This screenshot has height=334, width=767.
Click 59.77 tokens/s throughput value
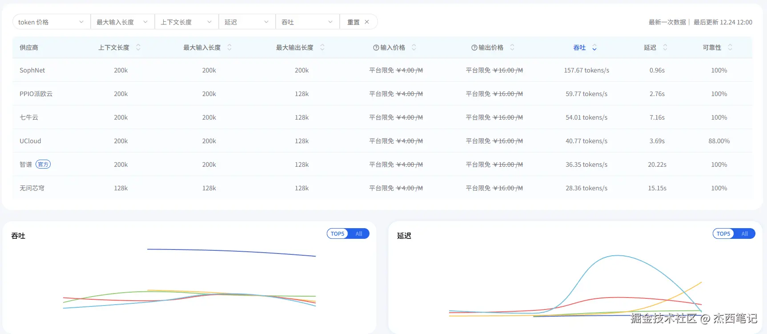click(x=586, y=94)
